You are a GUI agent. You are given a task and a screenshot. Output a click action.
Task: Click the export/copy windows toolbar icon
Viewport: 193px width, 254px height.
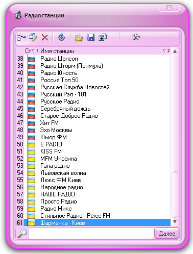(103, 37)
